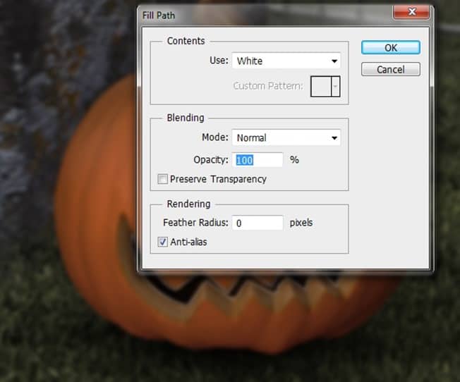
Task: Enable the Preserve Transparency checkbox
Action: (163, 180)
